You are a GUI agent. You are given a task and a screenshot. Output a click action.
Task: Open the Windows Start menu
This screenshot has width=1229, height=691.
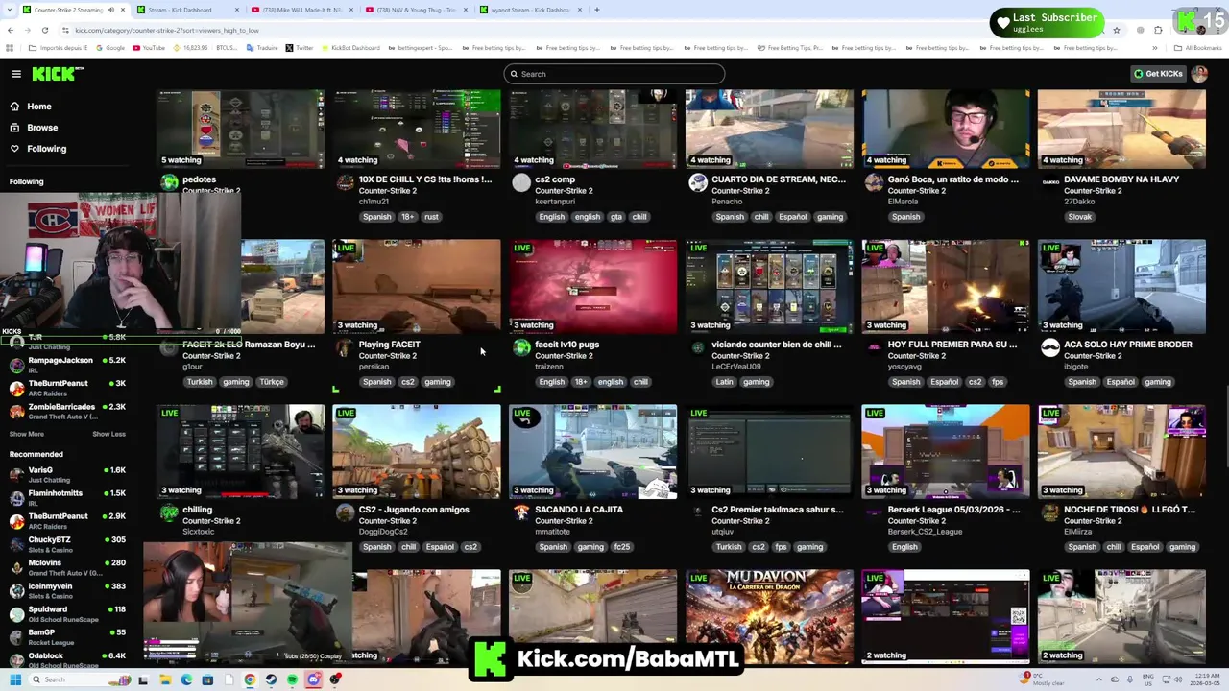(14, 679)
